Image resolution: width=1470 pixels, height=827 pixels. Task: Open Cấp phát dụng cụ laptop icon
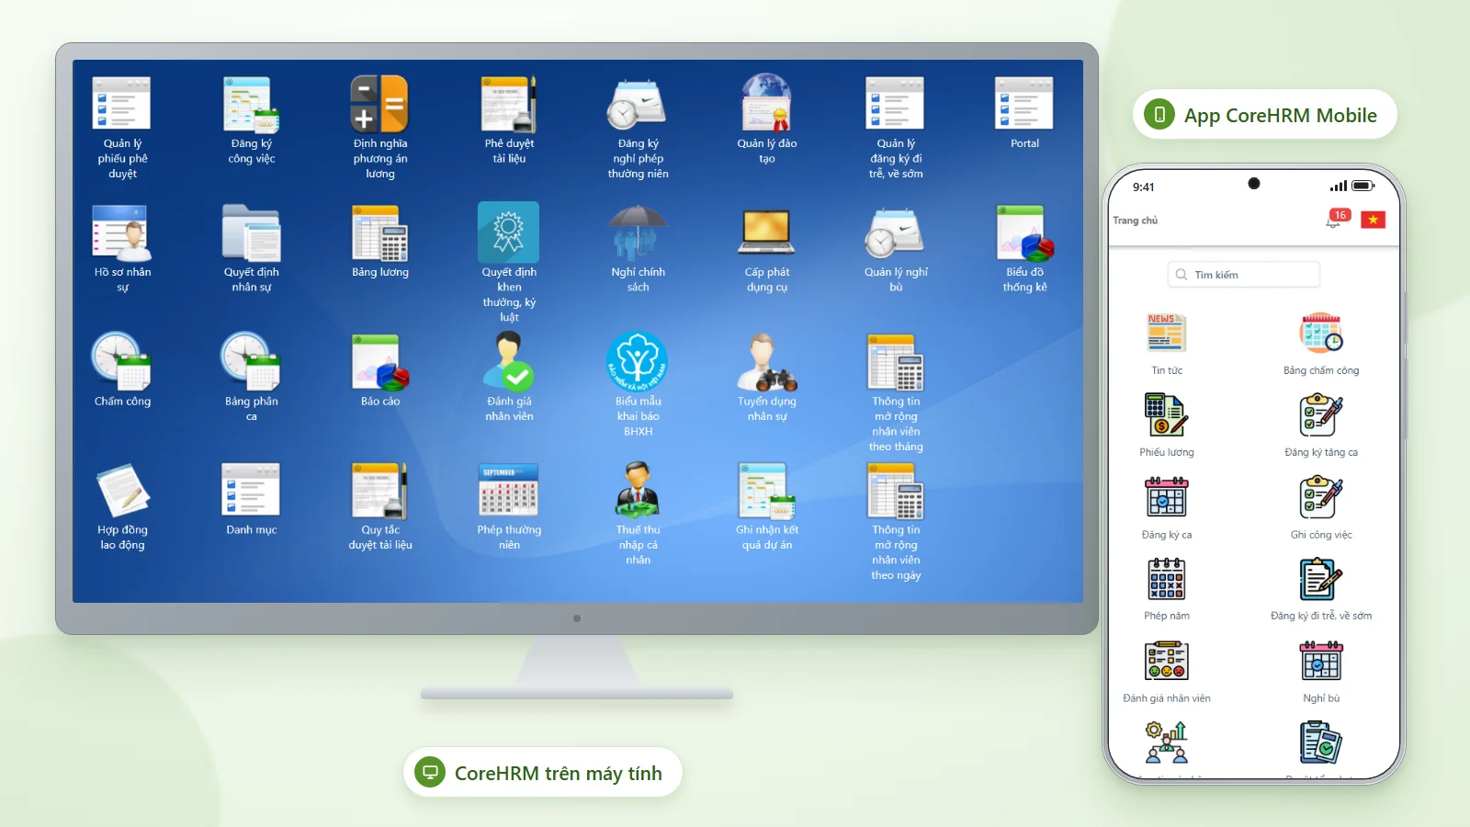point(766,232)
